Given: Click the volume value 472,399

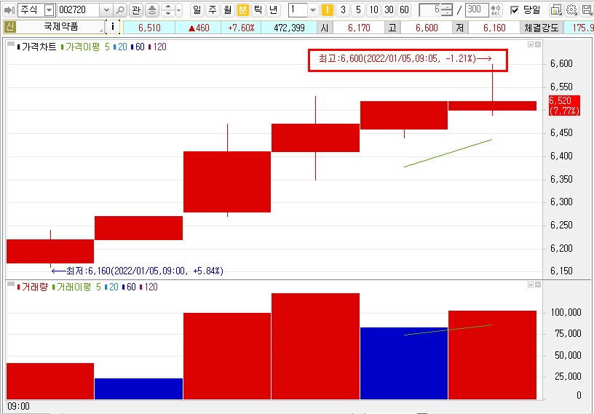Looking at the screenshot, I should tap(289, 28).
